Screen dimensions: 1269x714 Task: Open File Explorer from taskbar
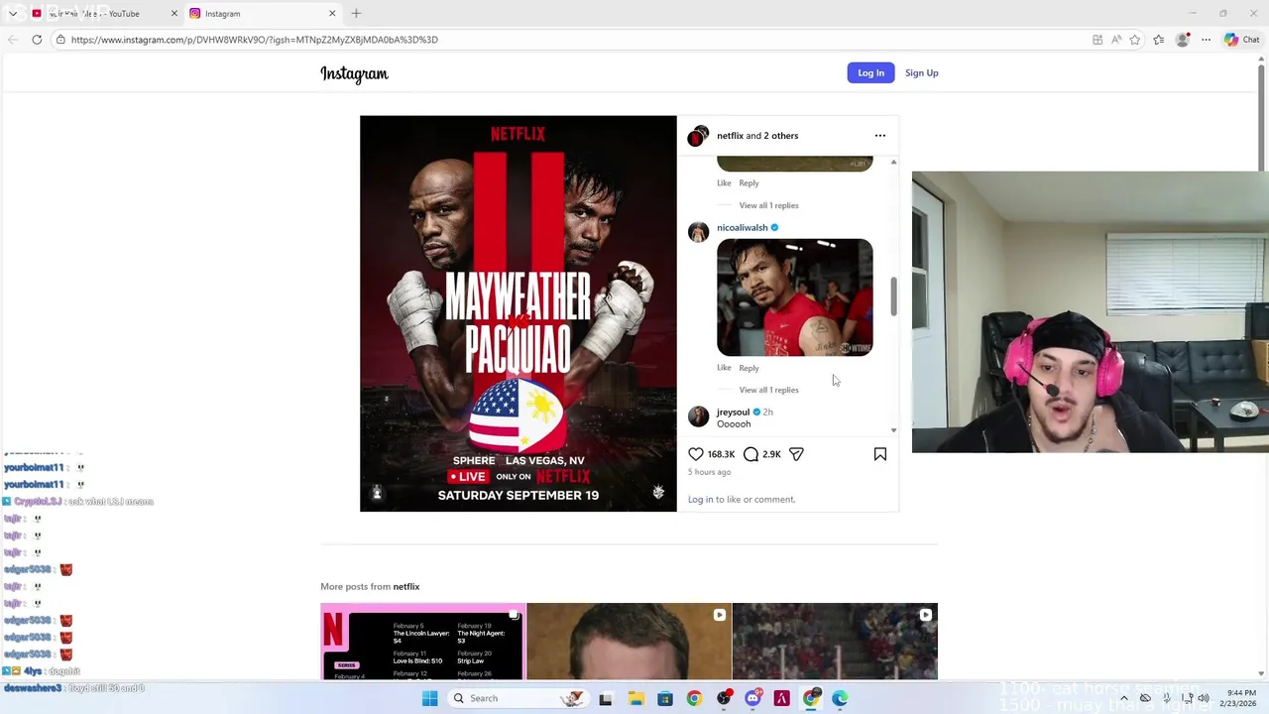pos(635,698)
